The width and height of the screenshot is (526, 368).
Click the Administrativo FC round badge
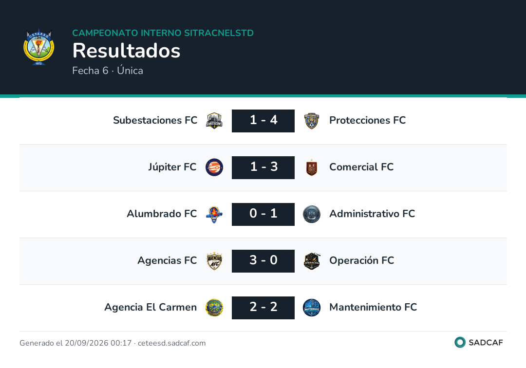(312, 214)
